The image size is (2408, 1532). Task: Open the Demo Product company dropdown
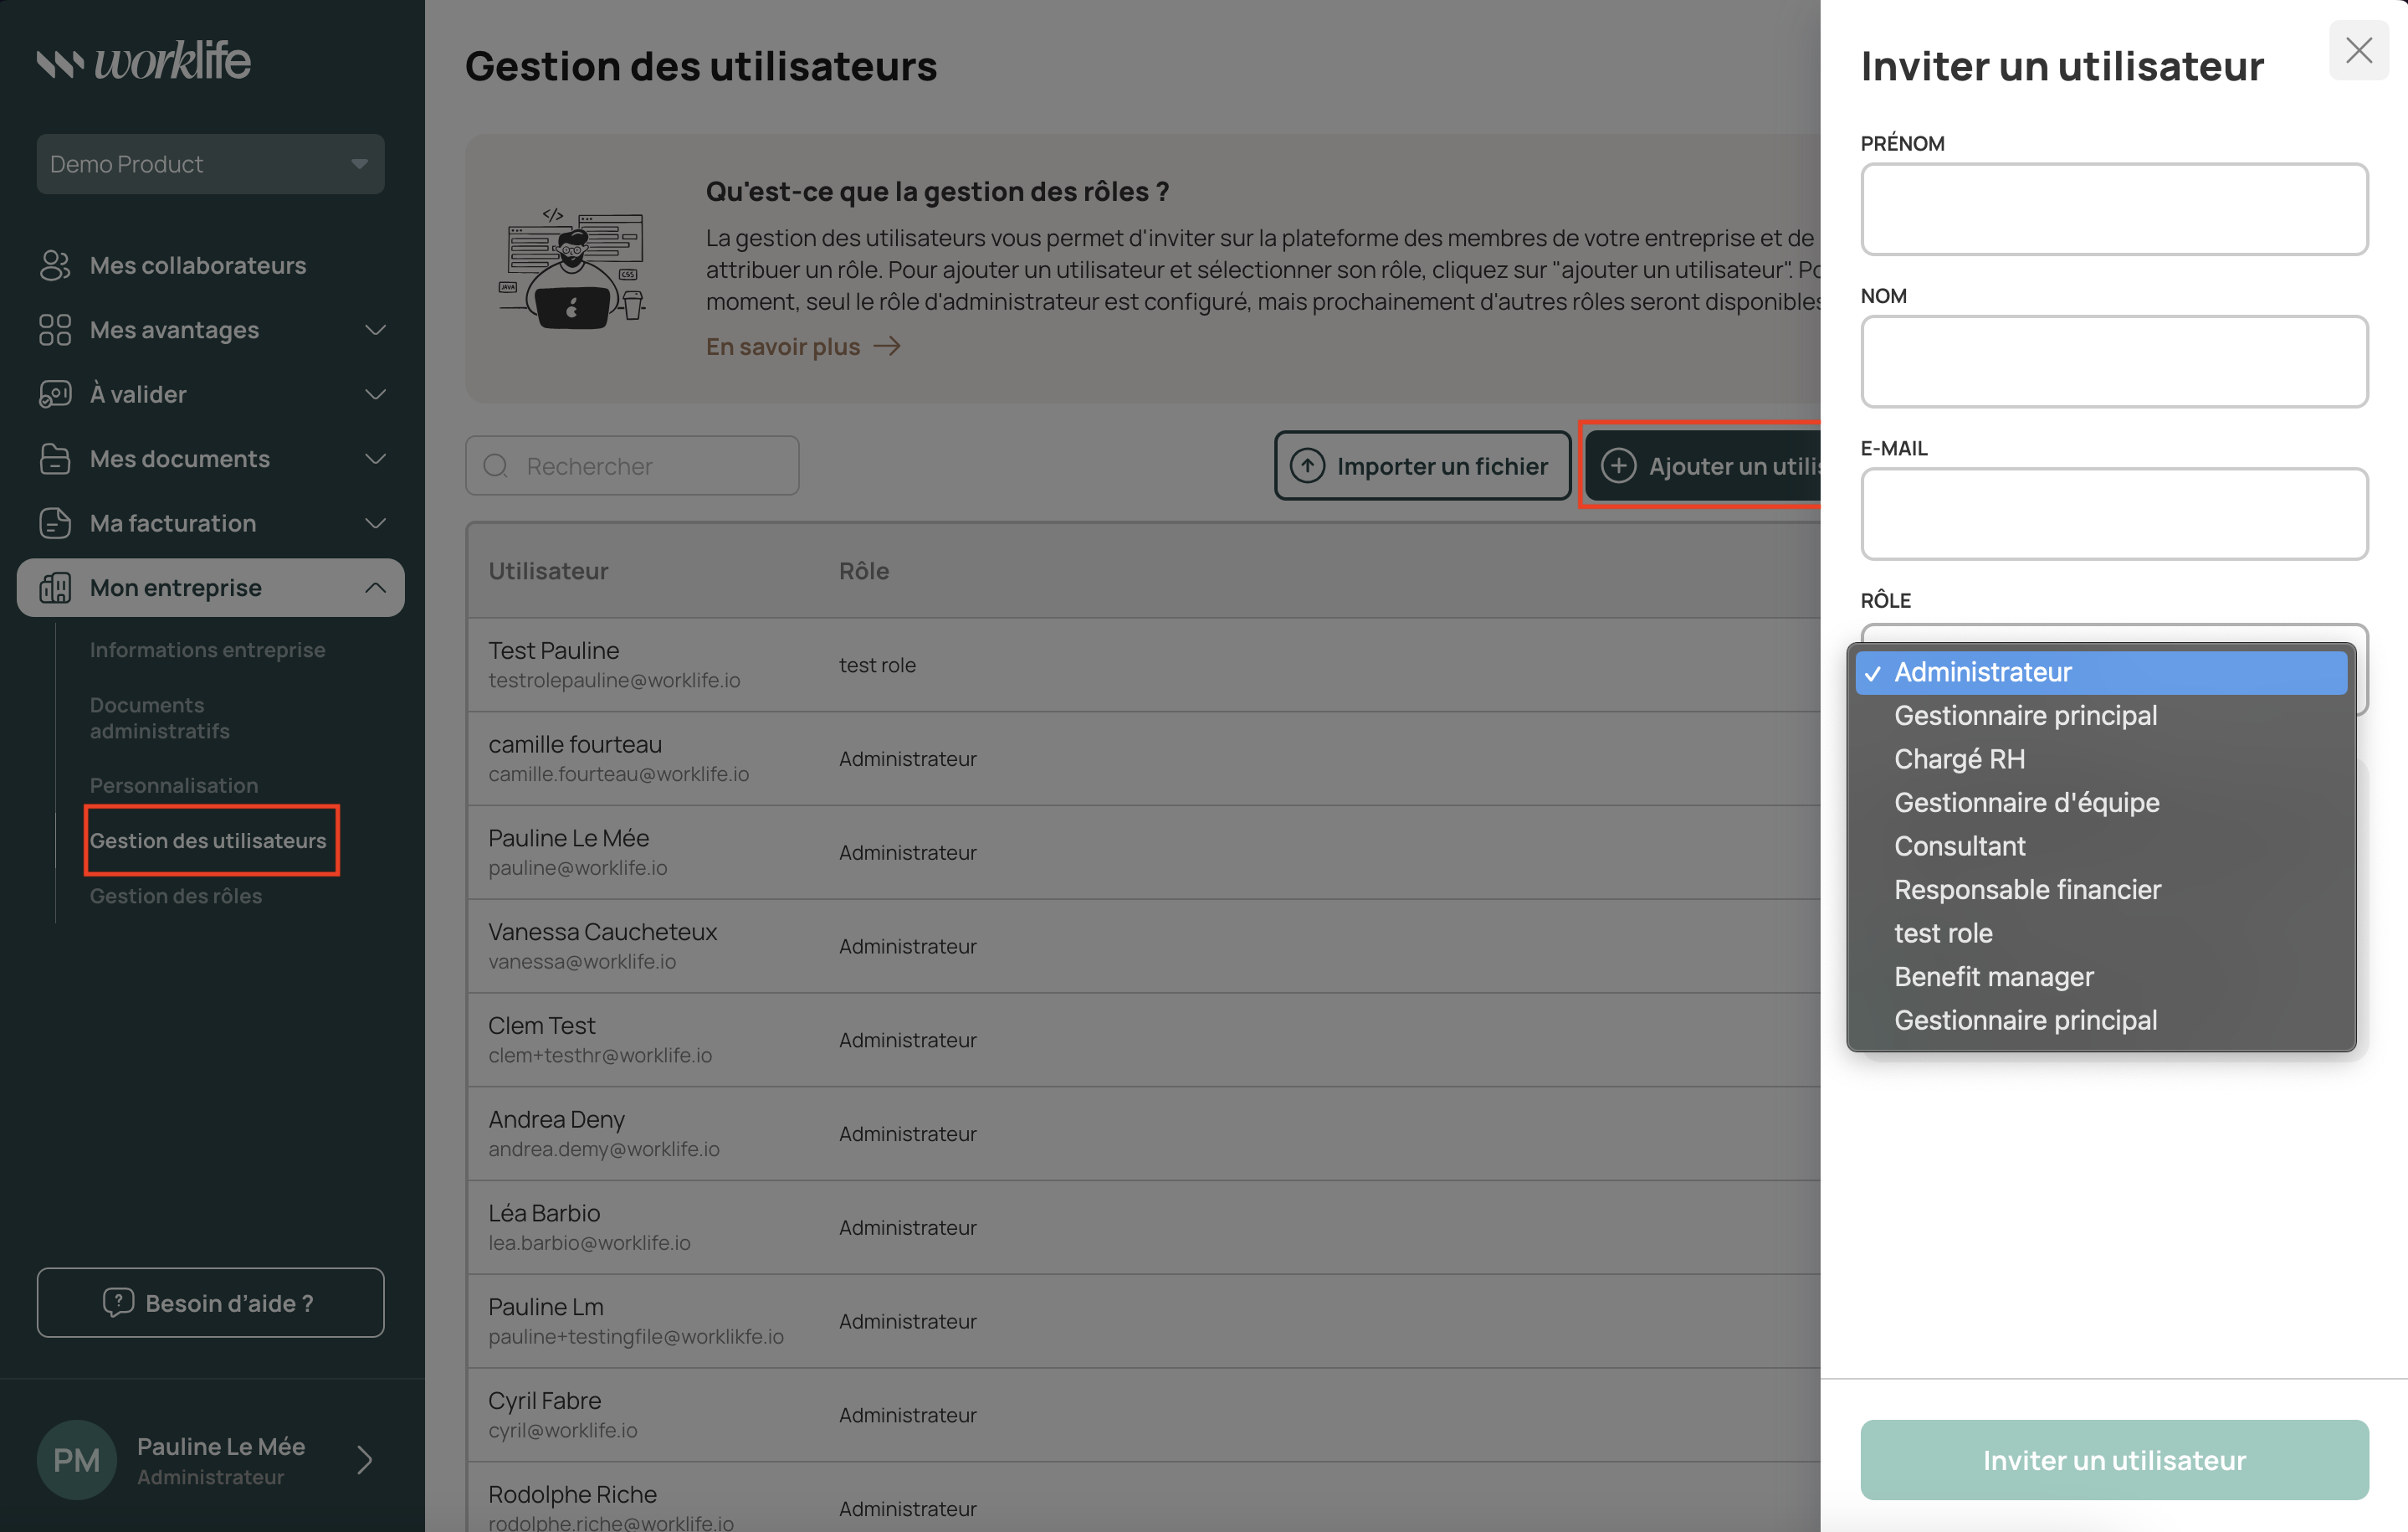[x=210, y=164]
